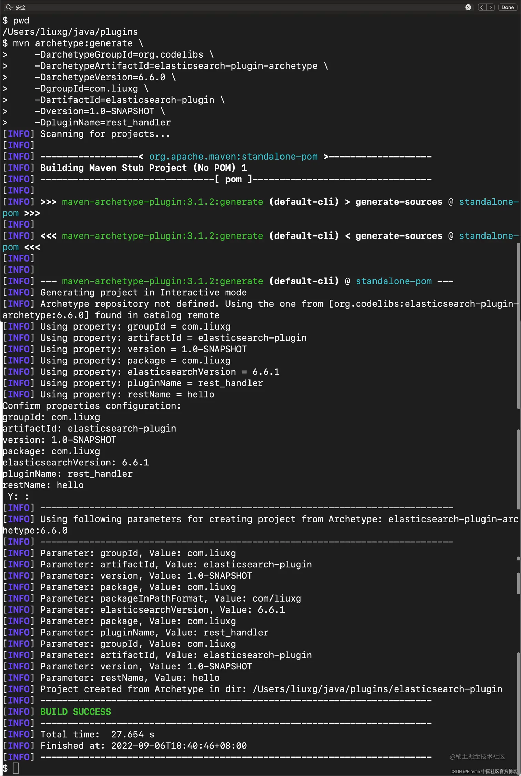Click 'restName: hello' confirmation line
The height and width of the screenshot is (776, 521).
(43, 485)
